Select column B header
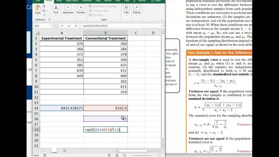Screen dimensions: 279x157 tap(105, 33)
